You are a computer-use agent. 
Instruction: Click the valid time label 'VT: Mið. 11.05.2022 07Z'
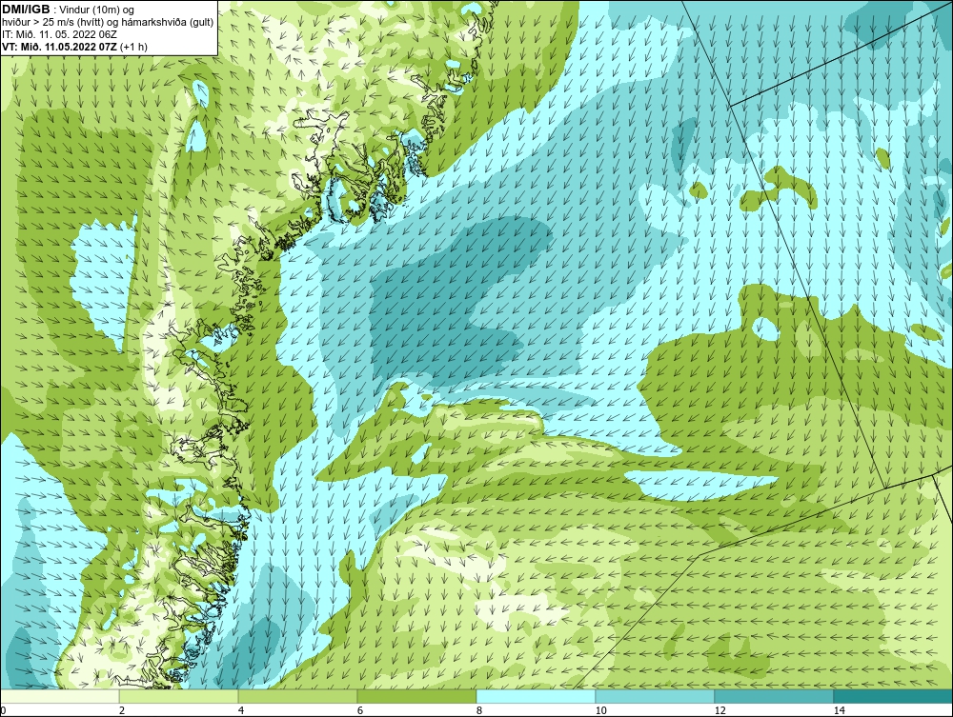click(59, 47)
